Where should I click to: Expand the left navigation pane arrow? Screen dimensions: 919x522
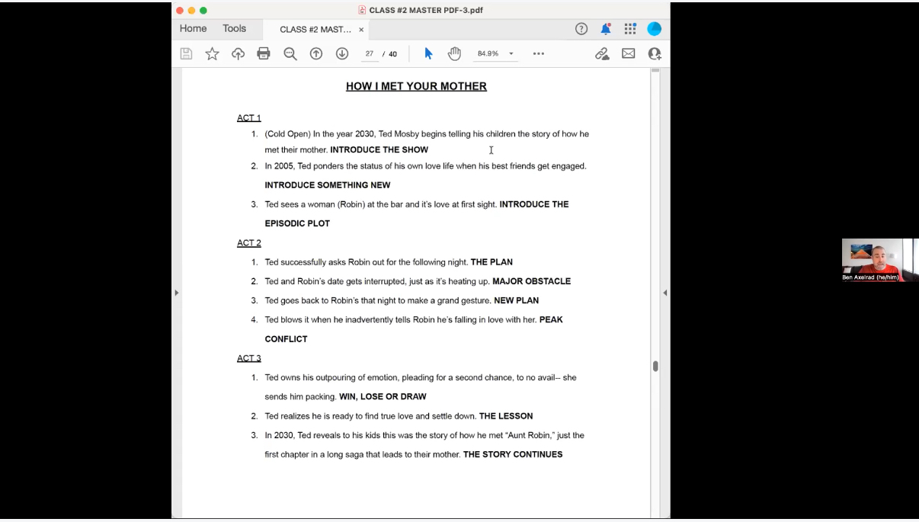click(x=176, y=293)
